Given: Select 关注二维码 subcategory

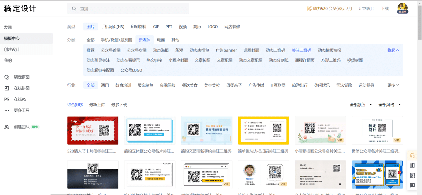Looking at the screenshot, I should click(301, 50).
